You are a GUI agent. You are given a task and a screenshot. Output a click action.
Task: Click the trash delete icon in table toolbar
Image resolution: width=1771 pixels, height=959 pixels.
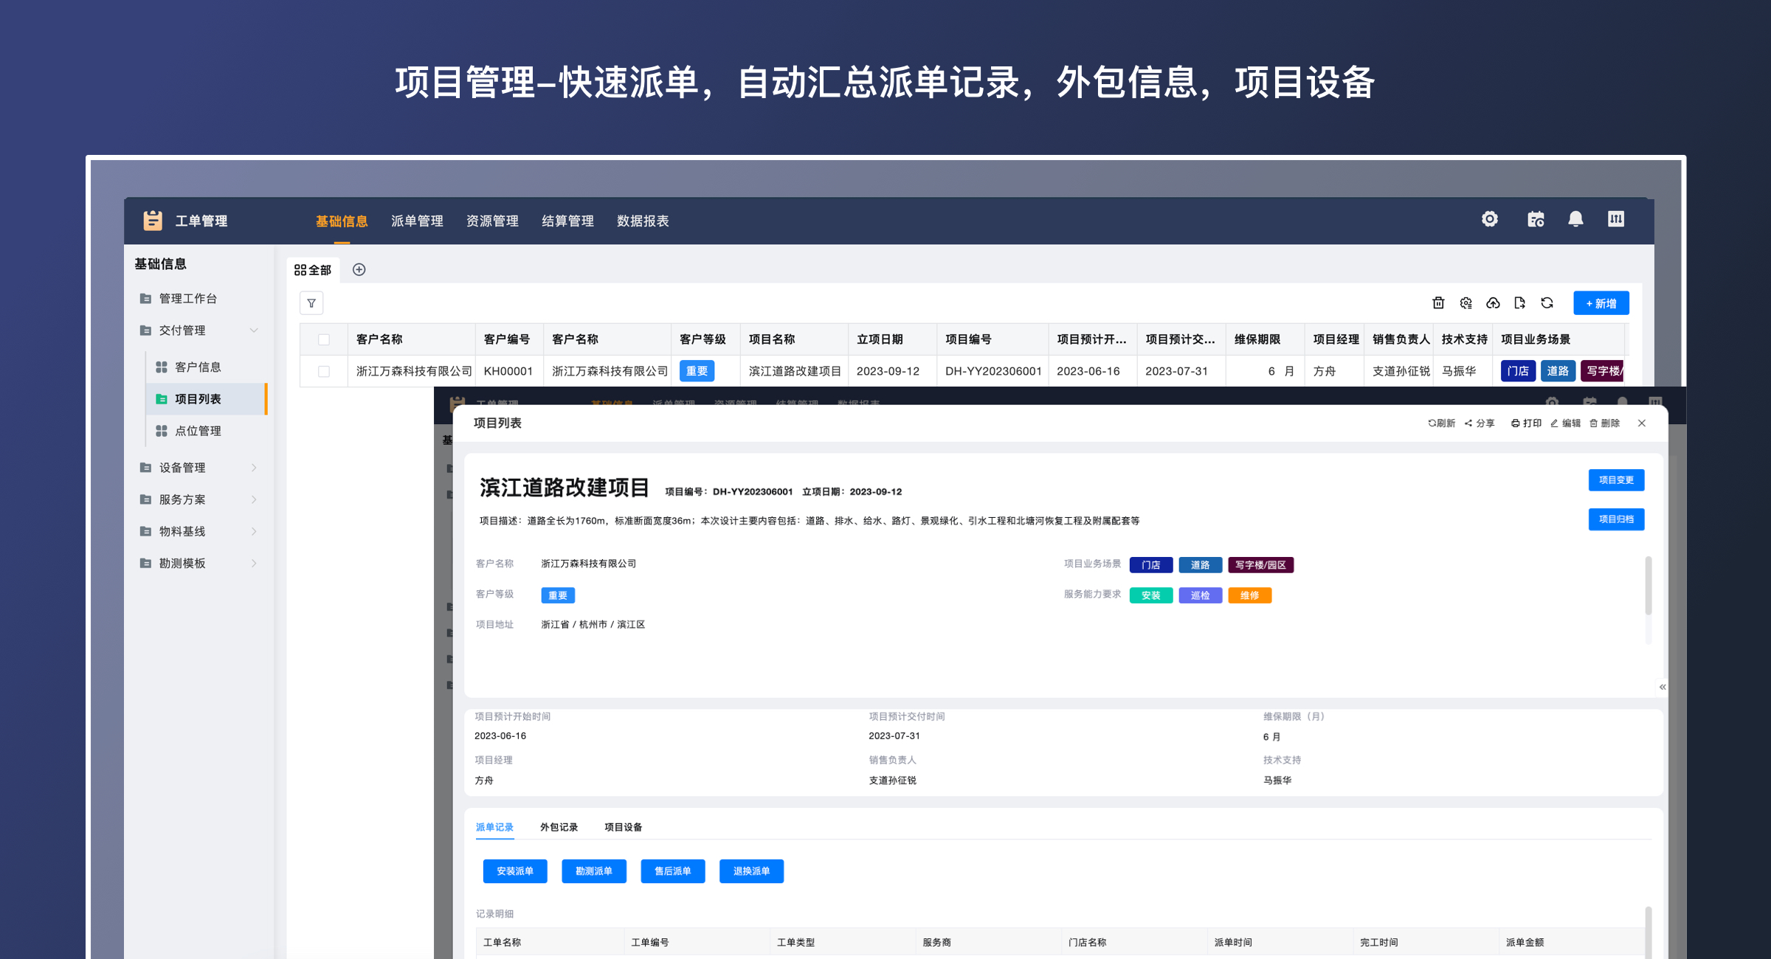(1437, 303)
